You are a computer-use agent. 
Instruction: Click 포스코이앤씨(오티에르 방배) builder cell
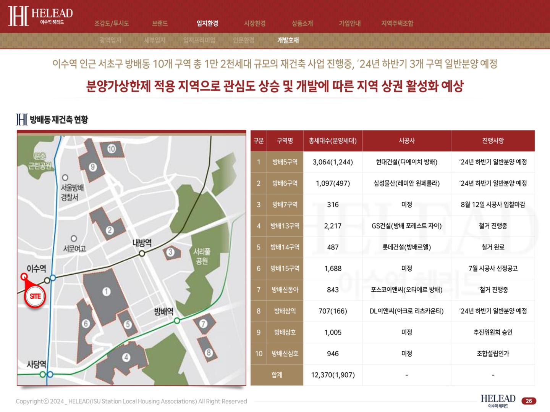click(x=407, y=290)
